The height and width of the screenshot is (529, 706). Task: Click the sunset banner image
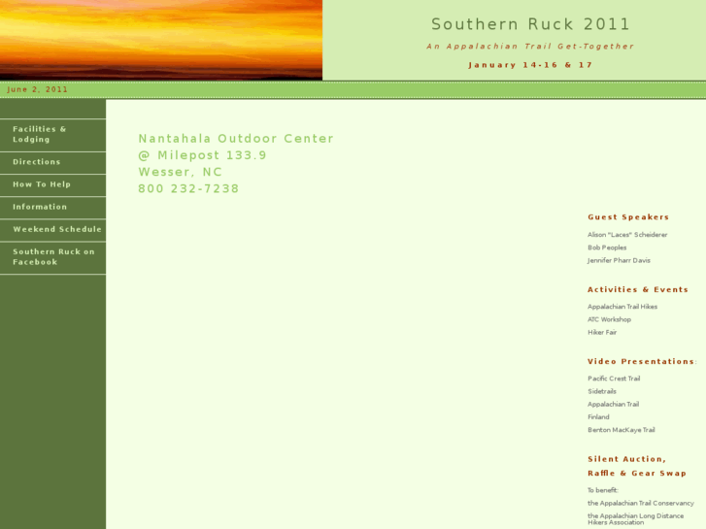(x=161, y=40)
